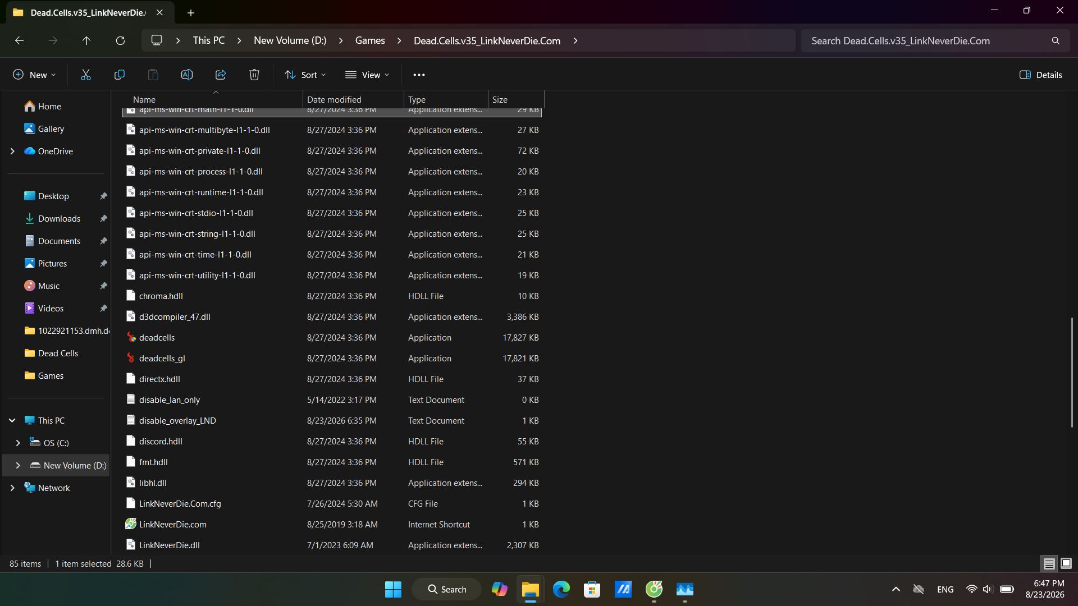
Task: Select the disable_overlay_LND text document
Action: coord(332,420)
